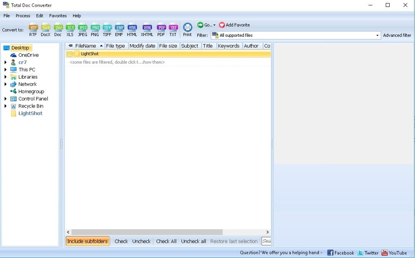Open the Help menu
This screenshot has width=415, height=258.
click(77, 16)
